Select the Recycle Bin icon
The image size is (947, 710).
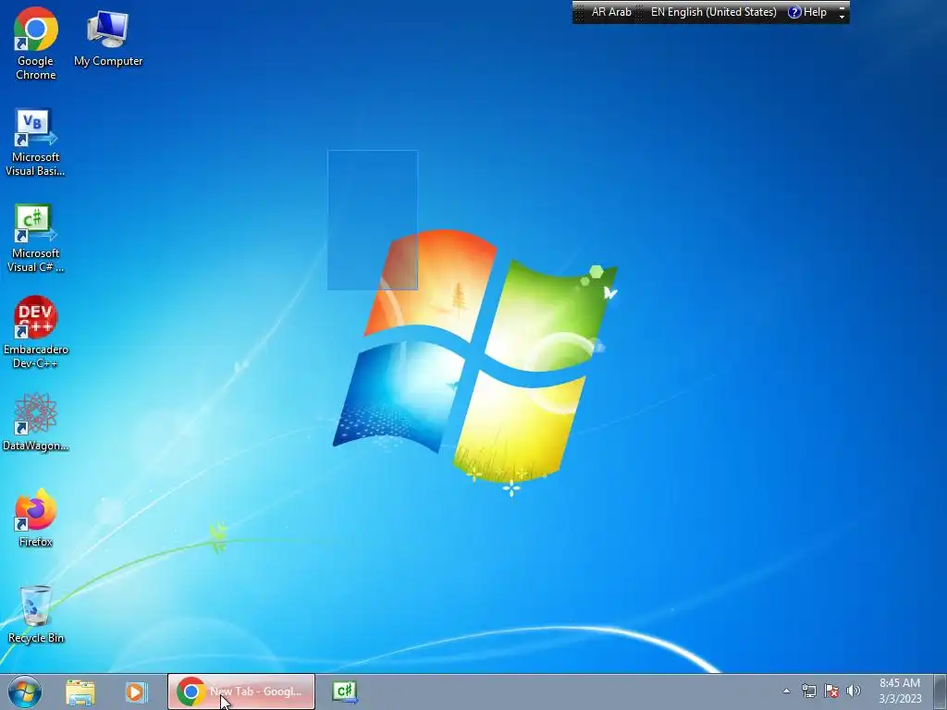(x=36, y=614)
